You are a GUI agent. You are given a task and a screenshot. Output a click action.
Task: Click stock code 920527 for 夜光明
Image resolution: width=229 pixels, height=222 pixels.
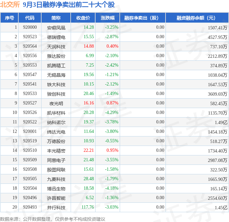pos(30,103)
